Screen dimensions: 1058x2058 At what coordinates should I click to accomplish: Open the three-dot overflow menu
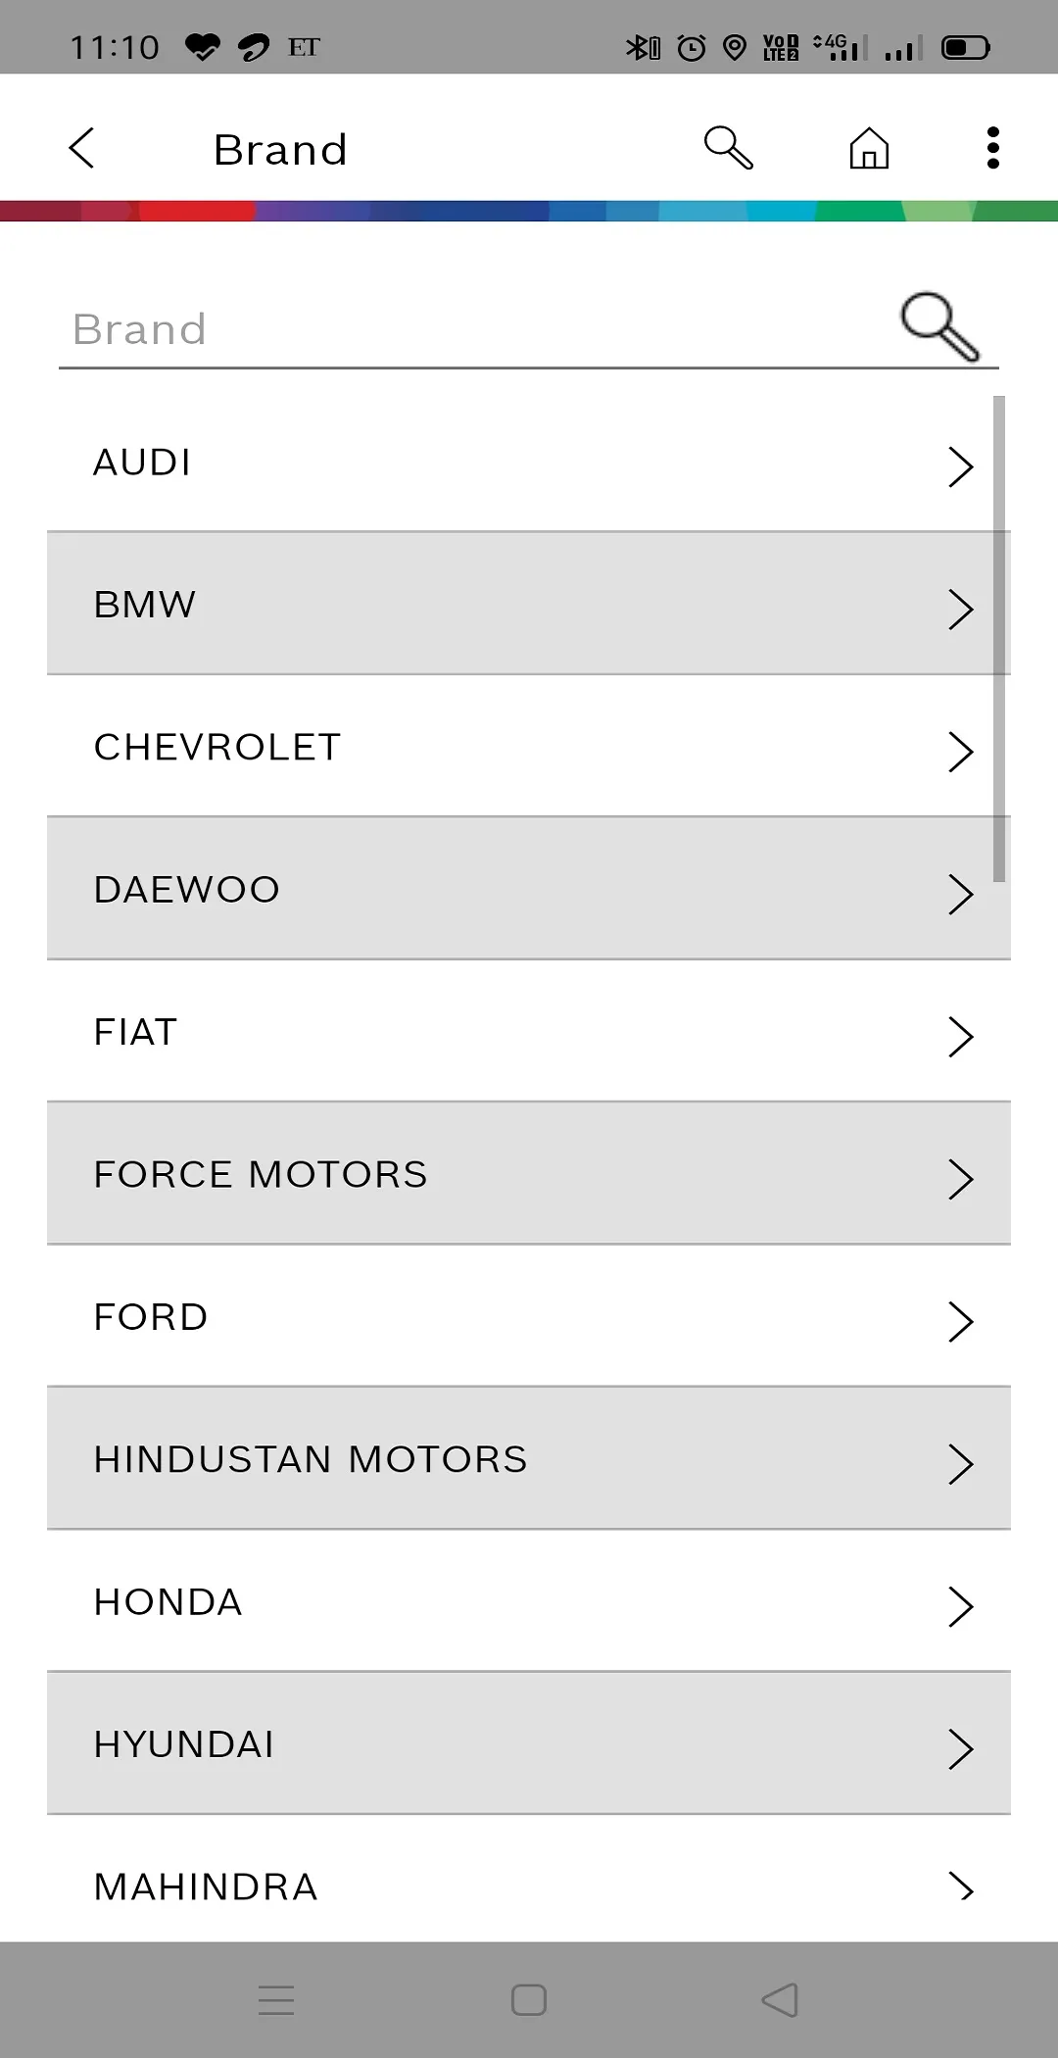point(992,149)
